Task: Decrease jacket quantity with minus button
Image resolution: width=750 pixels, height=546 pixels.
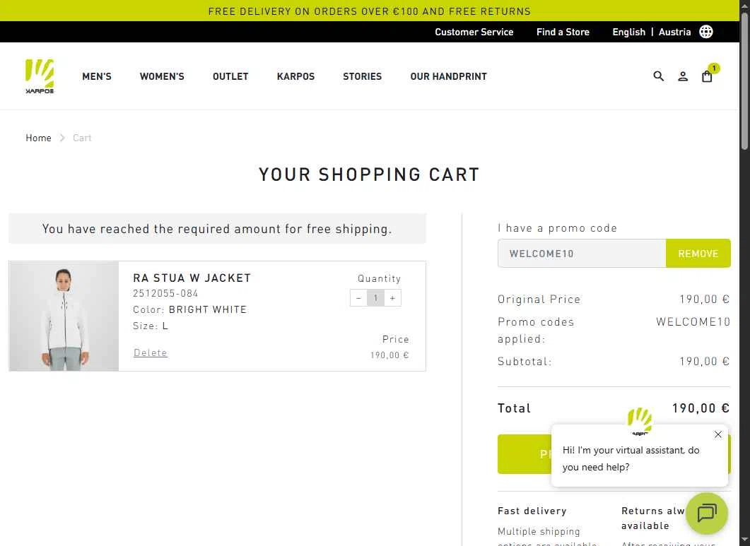Action: pyautogui.click(x=358, y=298)
